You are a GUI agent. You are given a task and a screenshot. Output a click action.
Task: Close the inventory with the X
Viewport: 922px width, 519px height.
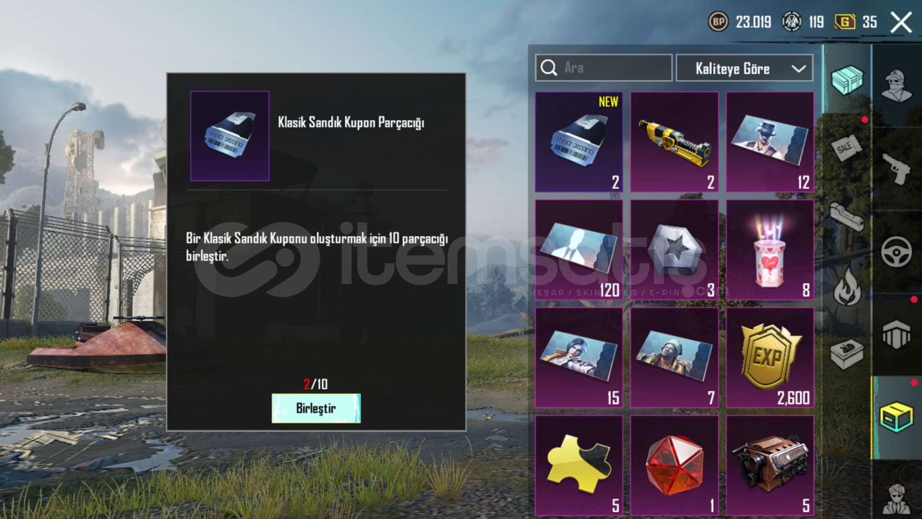(901, 22)
